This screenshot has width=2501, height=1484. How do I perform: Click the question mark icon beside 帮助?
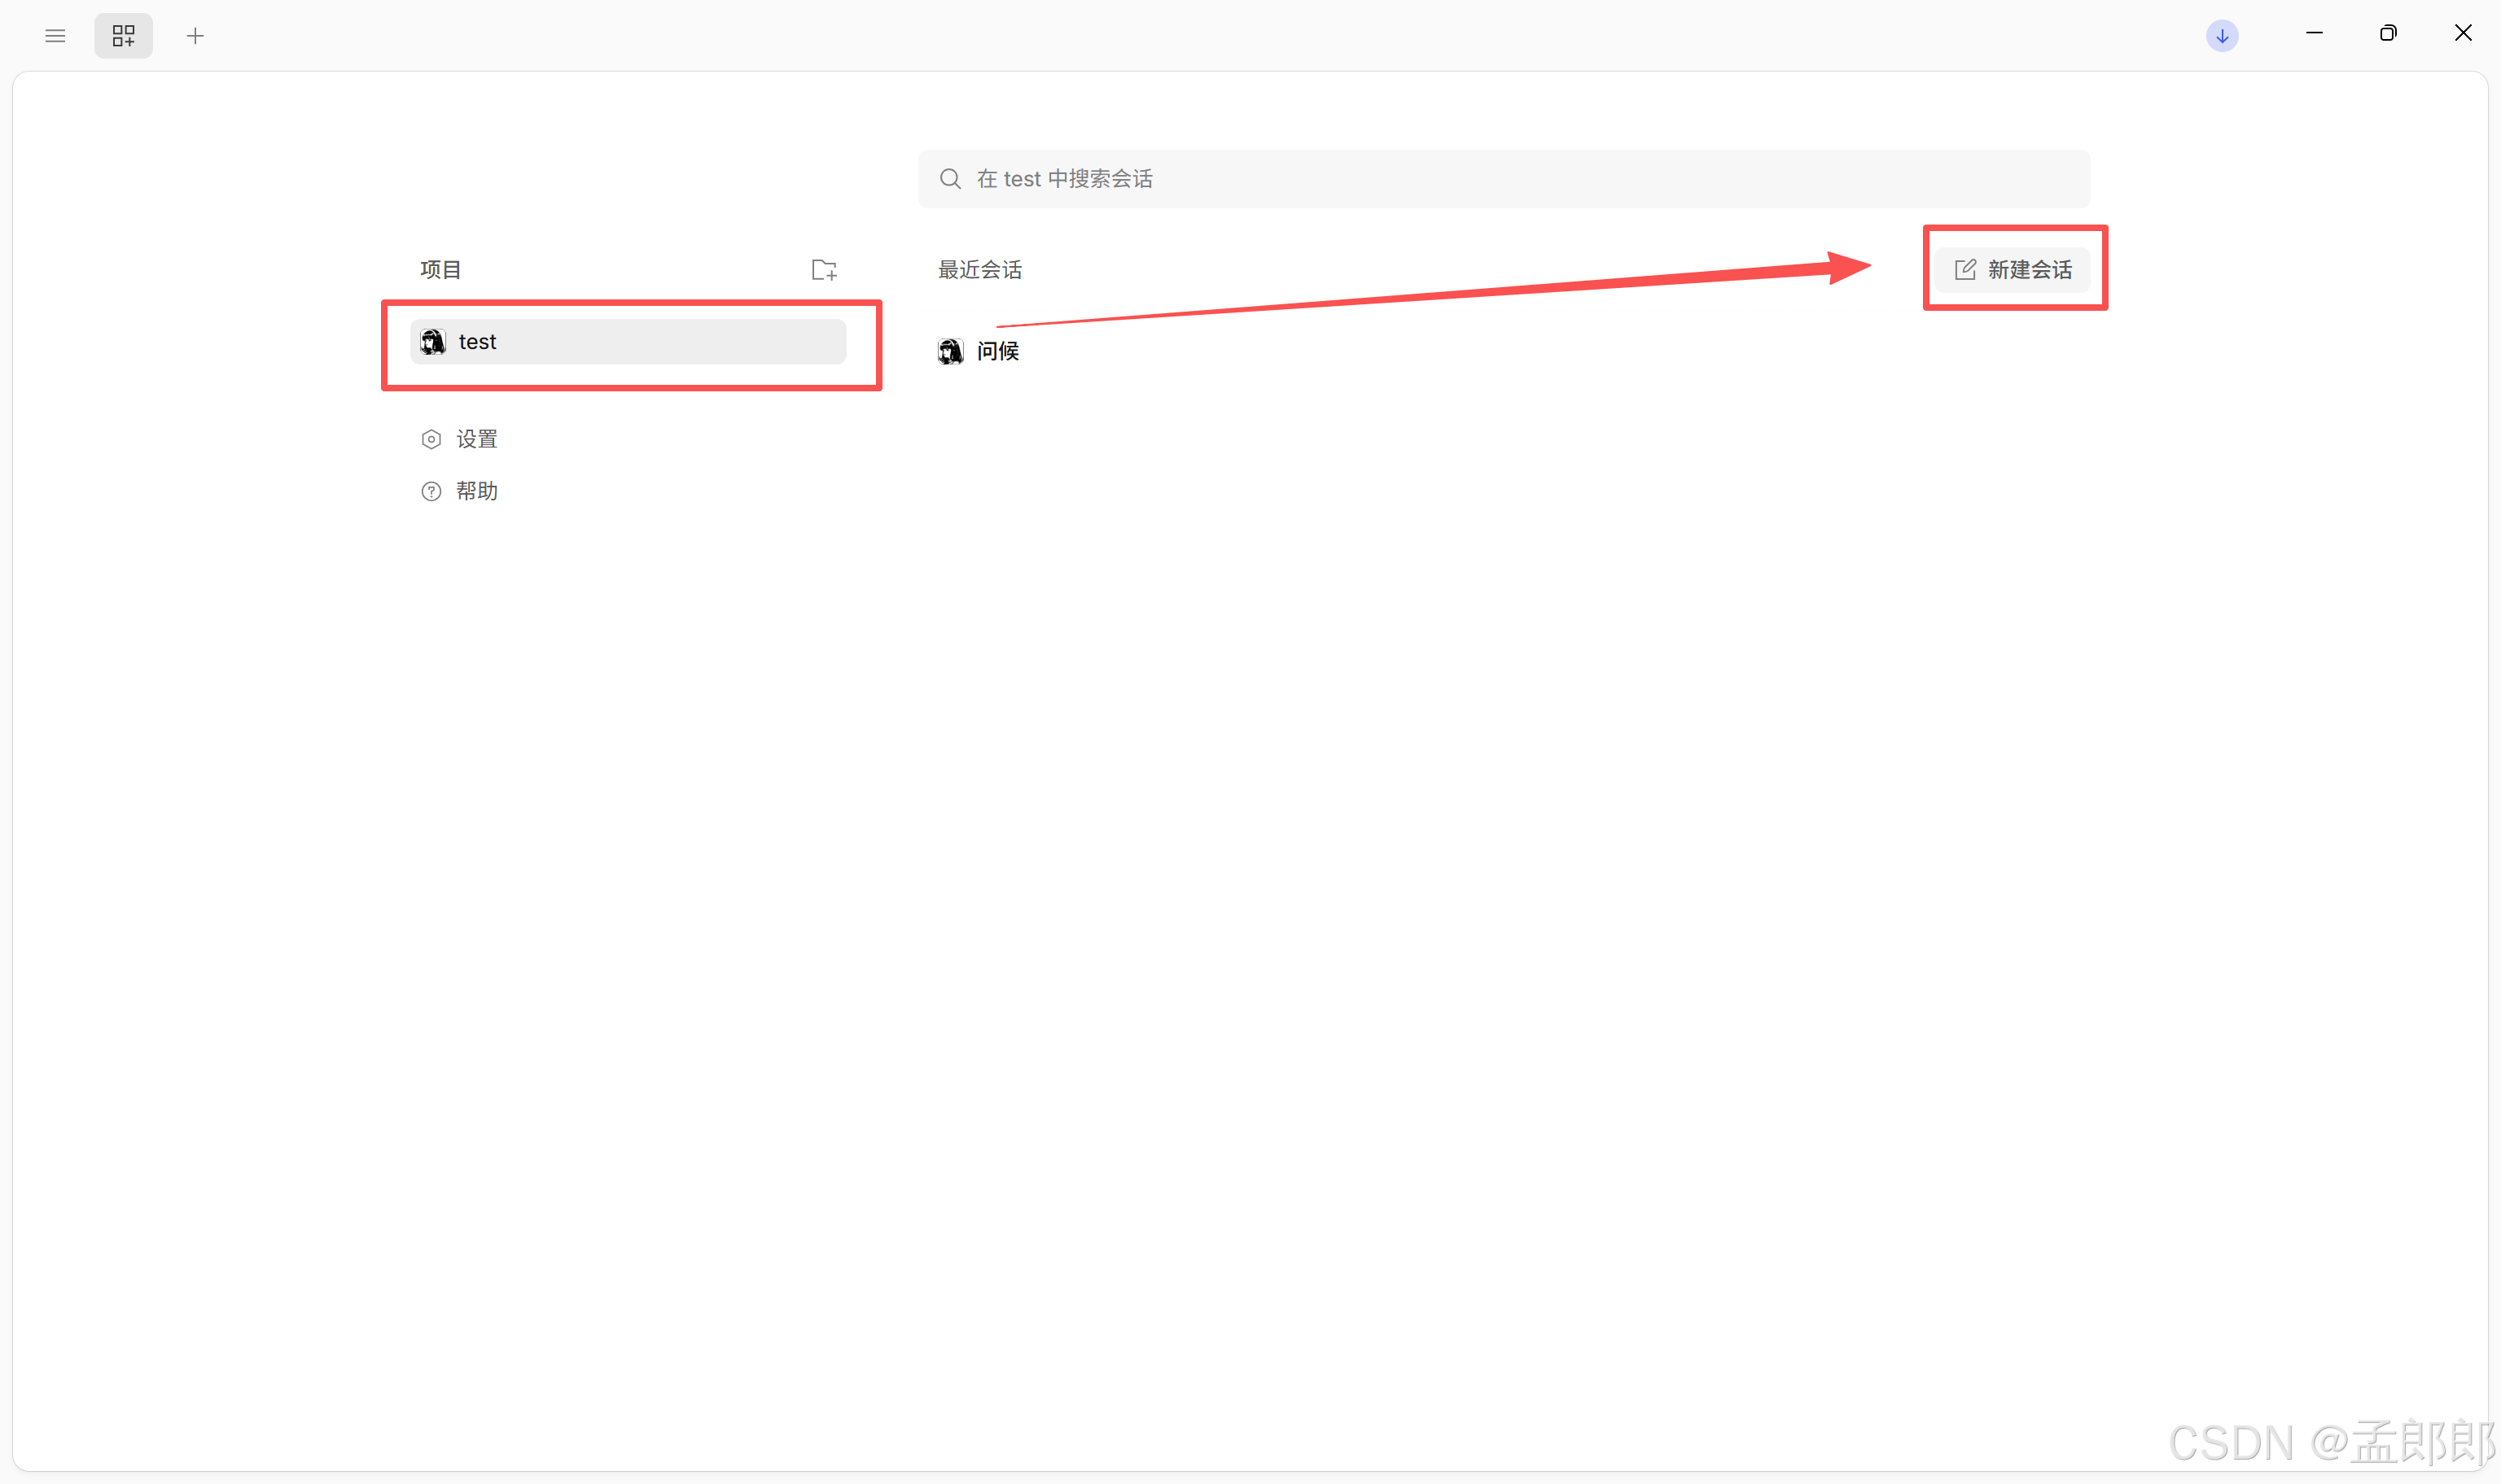(431, 491)
